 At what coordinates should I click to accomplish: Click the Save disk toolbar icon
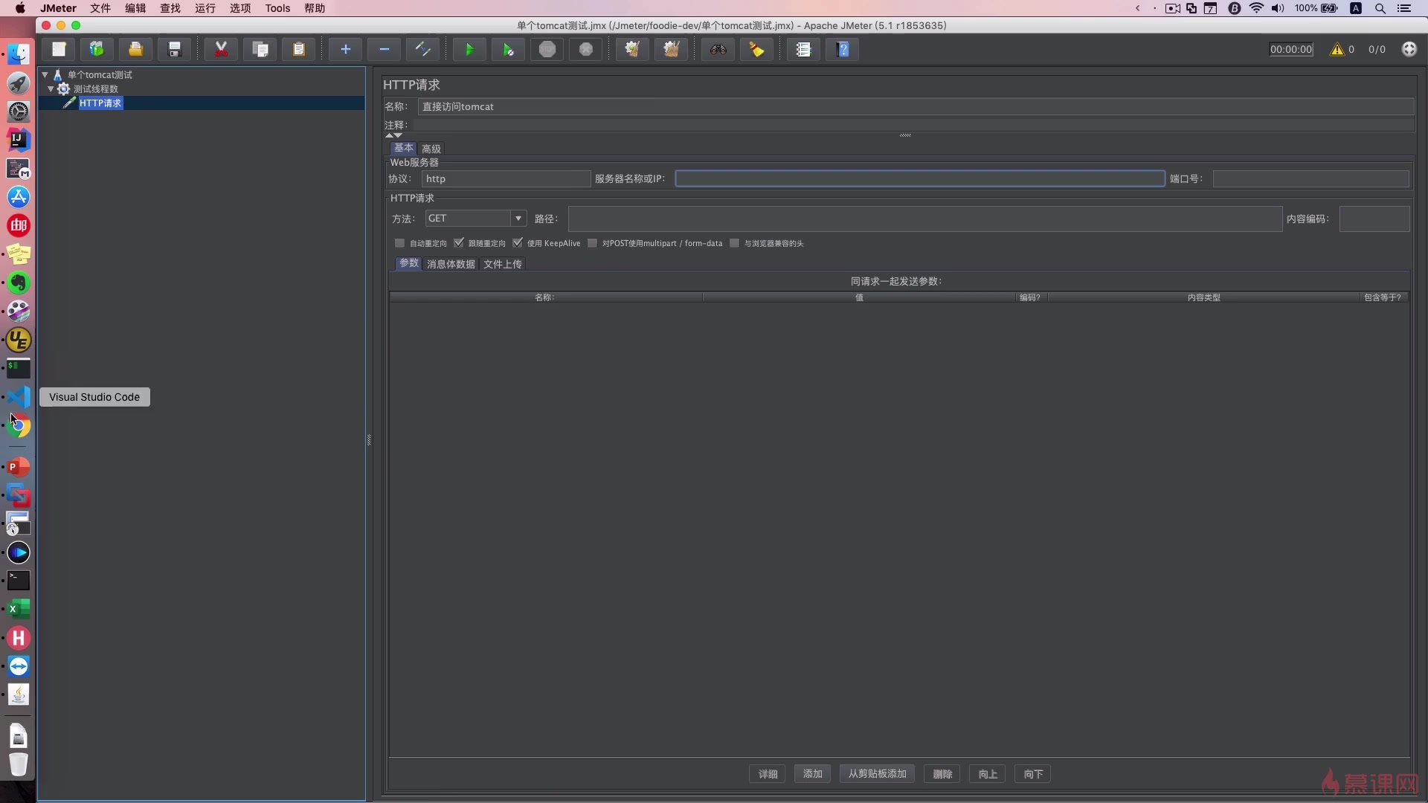[175, 50]
